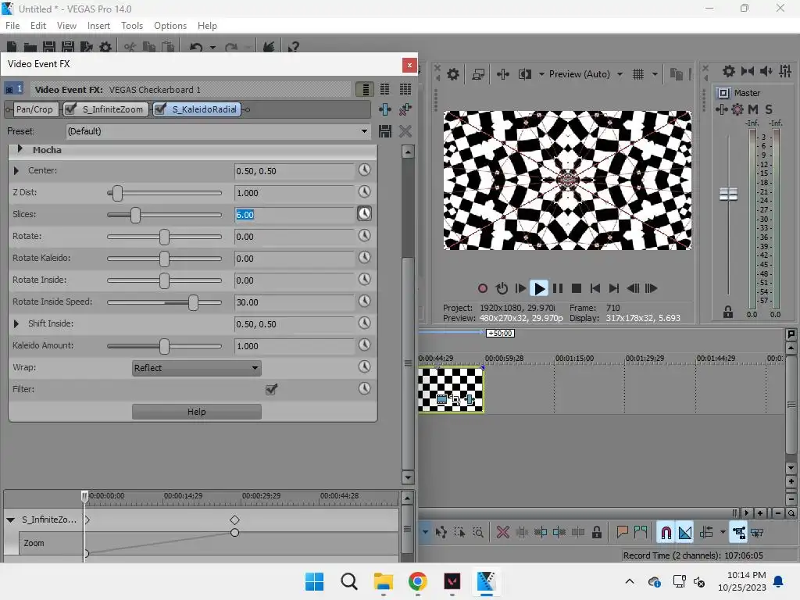Expand the Mocha section
Screen dimensions: 800x600
[20, 149]
